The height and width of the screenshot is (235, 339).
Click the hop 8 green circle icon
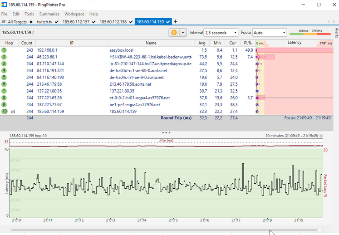pyautogui.click(x=4, y=98)
